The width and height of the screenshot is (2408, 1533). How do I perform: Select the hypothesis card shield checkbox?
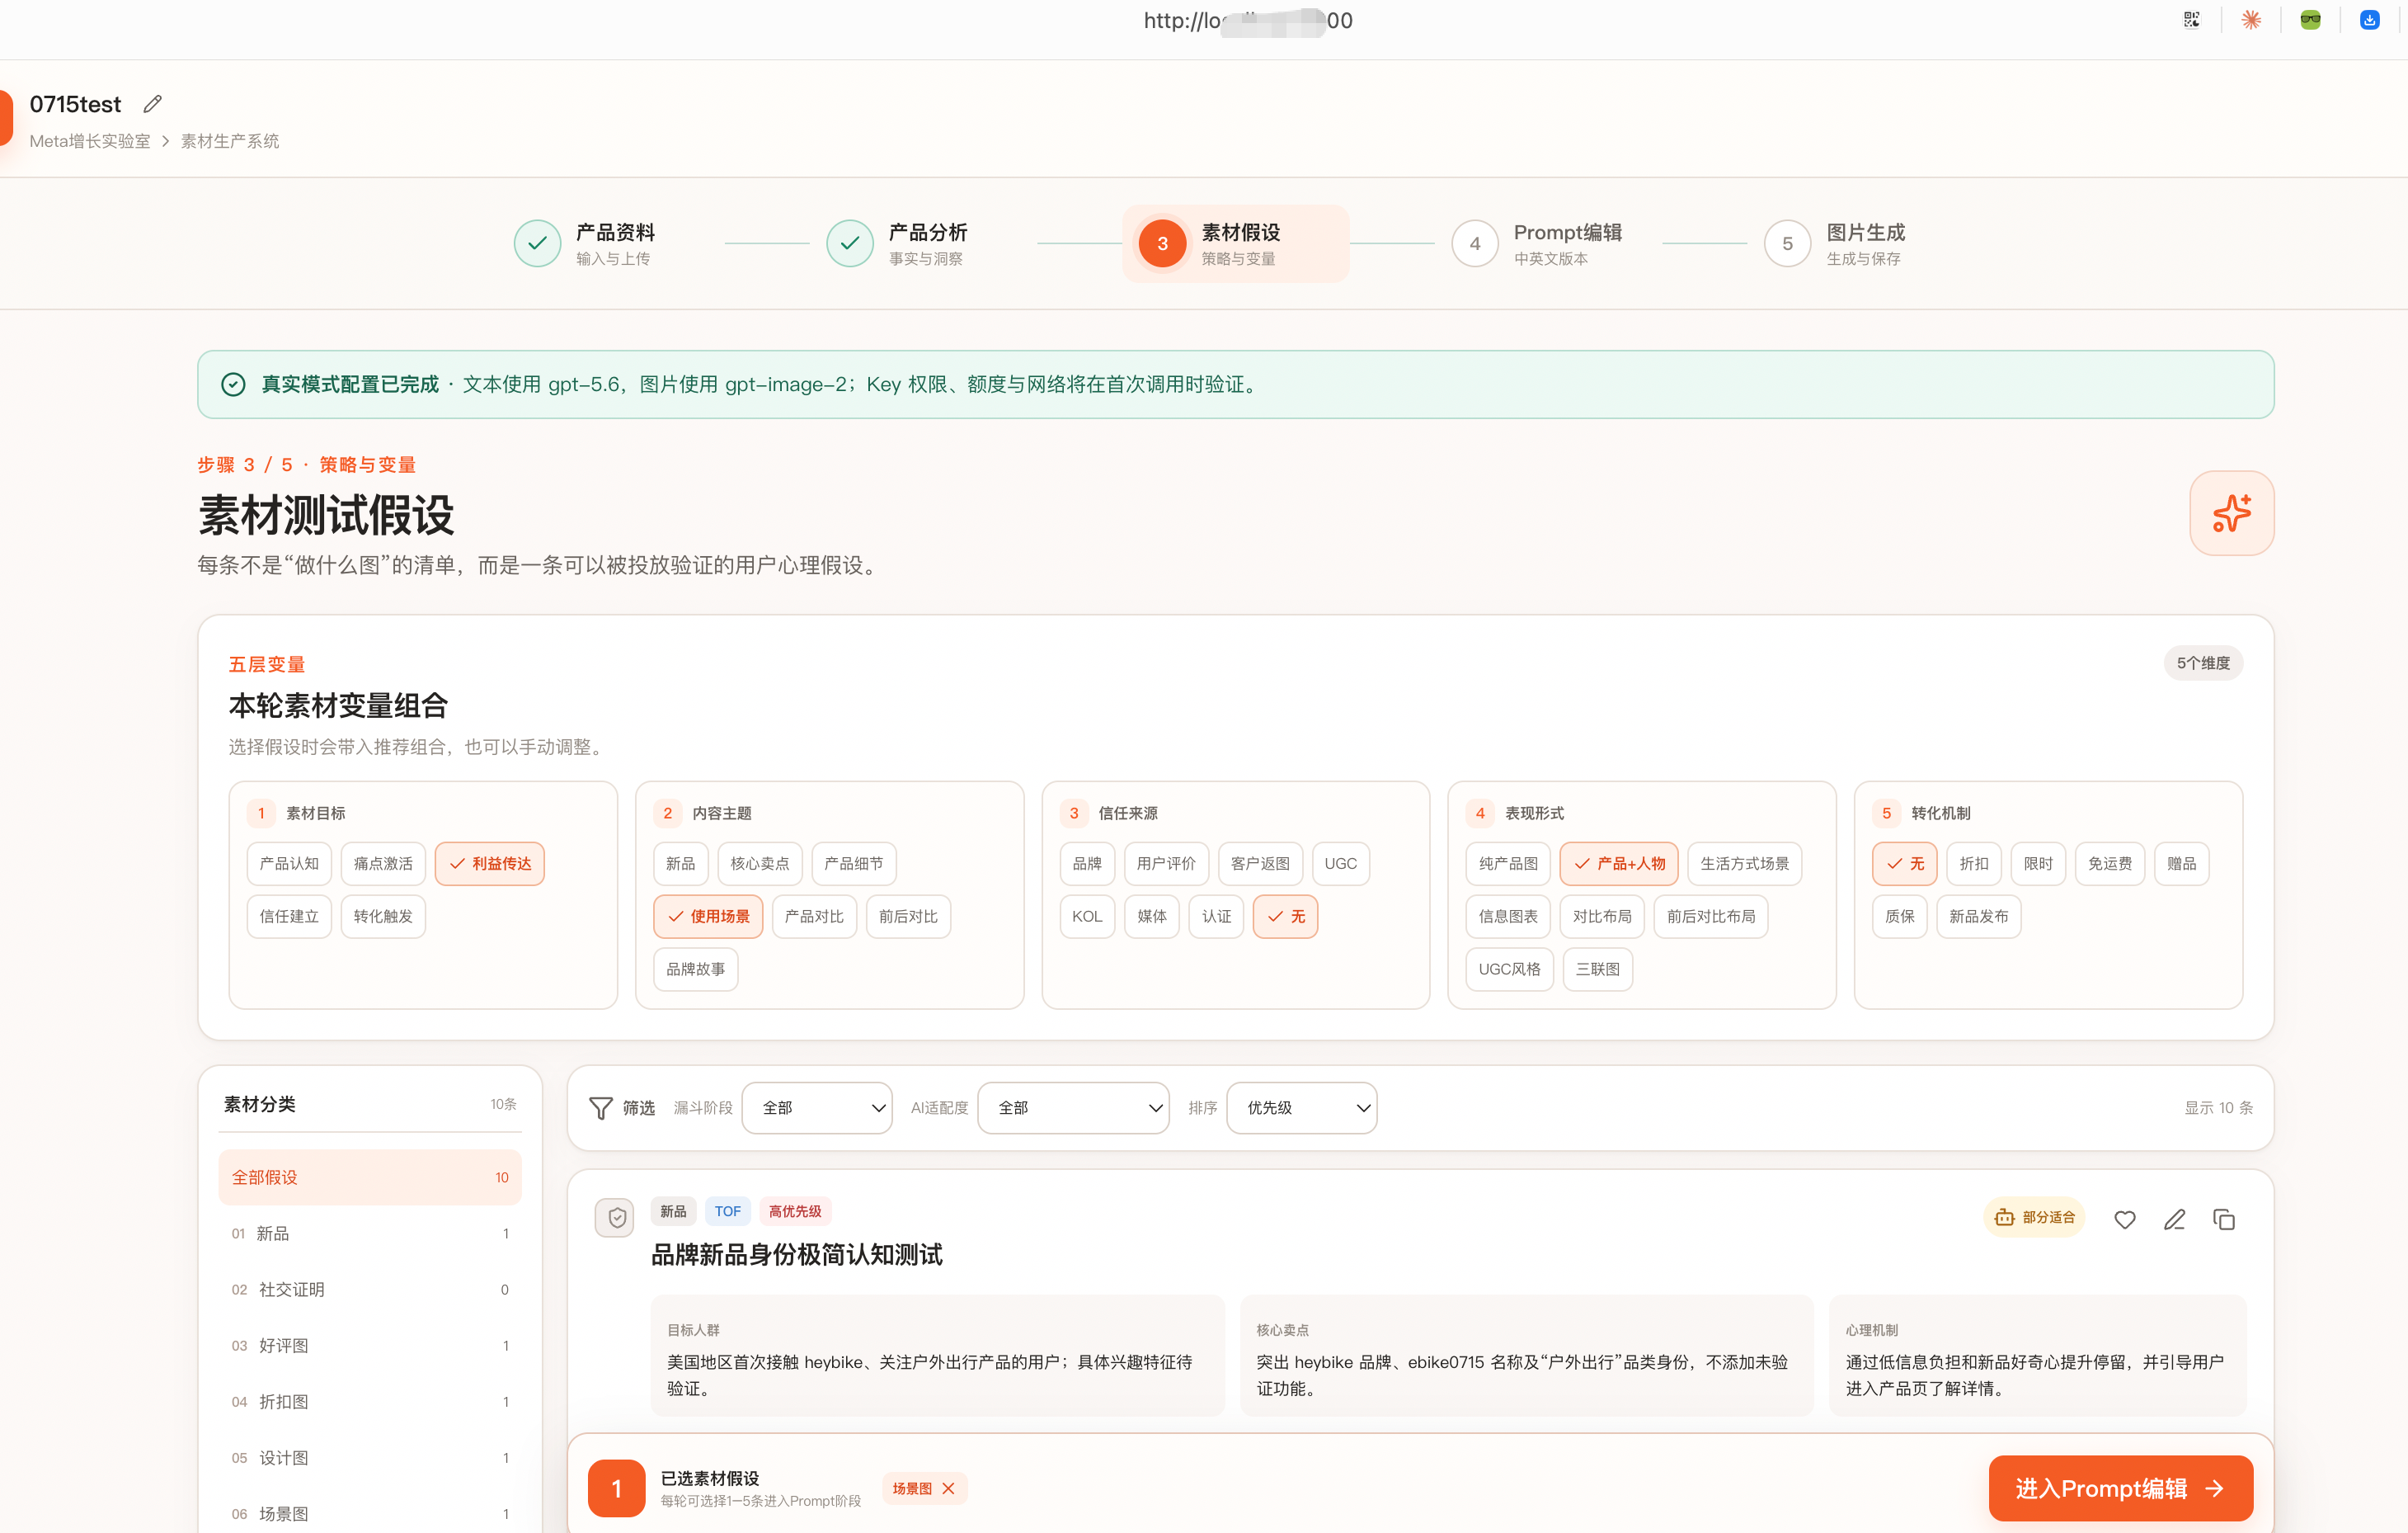click(616, 1218)
